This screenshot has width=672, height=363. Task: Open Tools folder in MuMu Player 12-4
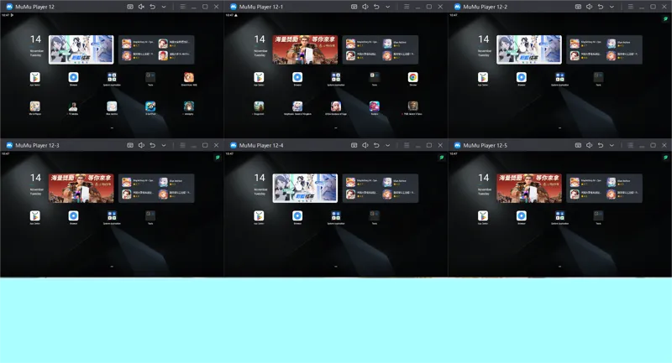coord(375,216)
